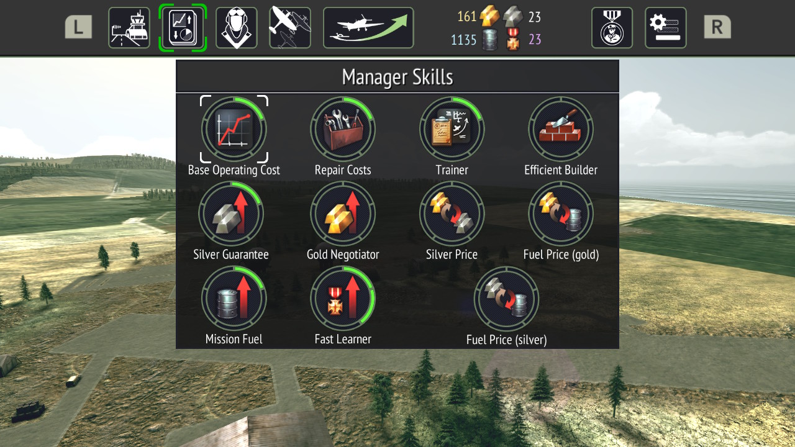Screen dimensions: 795x447
Task: Select the Fuel Price (silver) skill icon
Action: click(x=506, y=299)
